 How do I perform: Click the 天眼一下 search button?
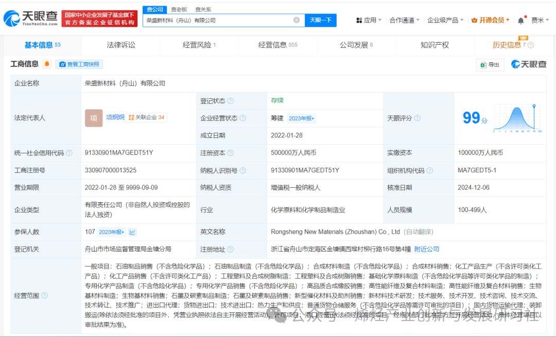click(321, 20)
